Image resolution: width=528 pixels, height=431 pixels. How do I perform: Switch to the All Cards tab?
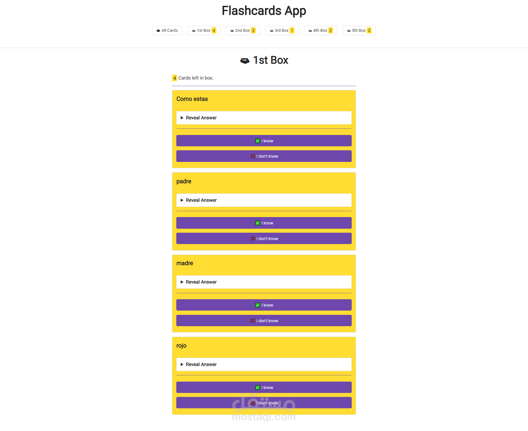[169, 31]
